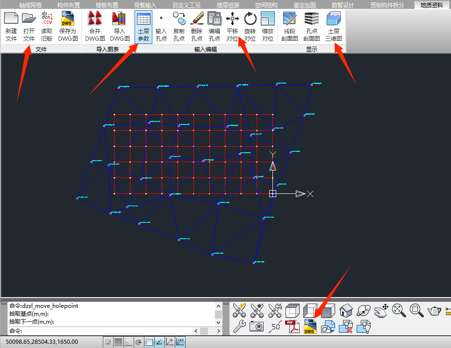Screen dimensions: 451x348
Task: Click the 删除孔点 eraser icon
Action: pos(197,27)
